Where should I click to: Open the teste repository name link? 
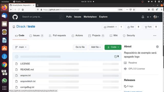coord(31,27)
